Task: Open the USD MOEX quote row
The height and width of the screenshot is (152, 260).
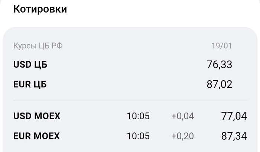Action: coord(130,116)
